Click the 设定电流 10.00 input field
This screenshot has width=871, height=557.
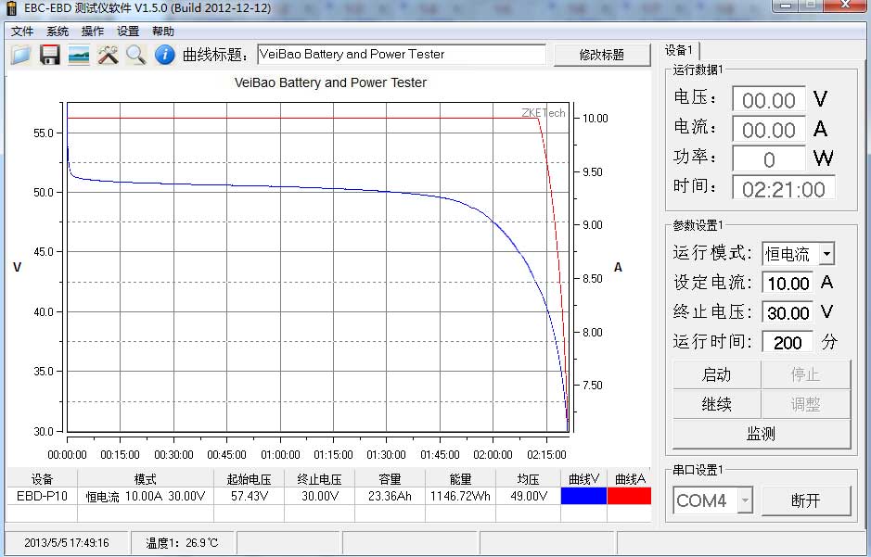click(x=788, y=284)
